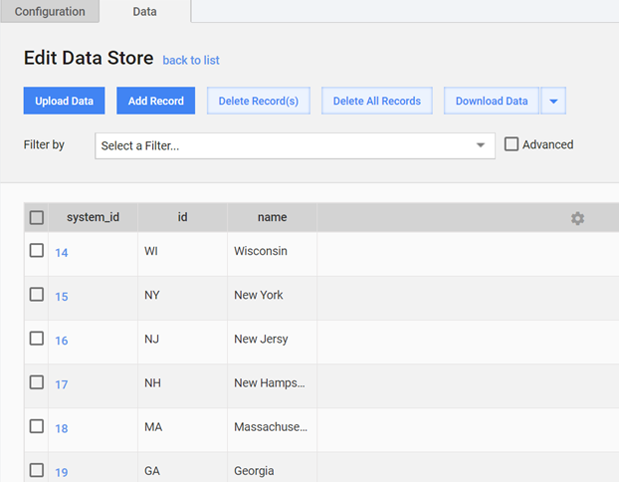Open record with system_id 18
Image resolution: width=619 pixels, height=482 pixels.
pyautogui.click(x=61, y=428)
